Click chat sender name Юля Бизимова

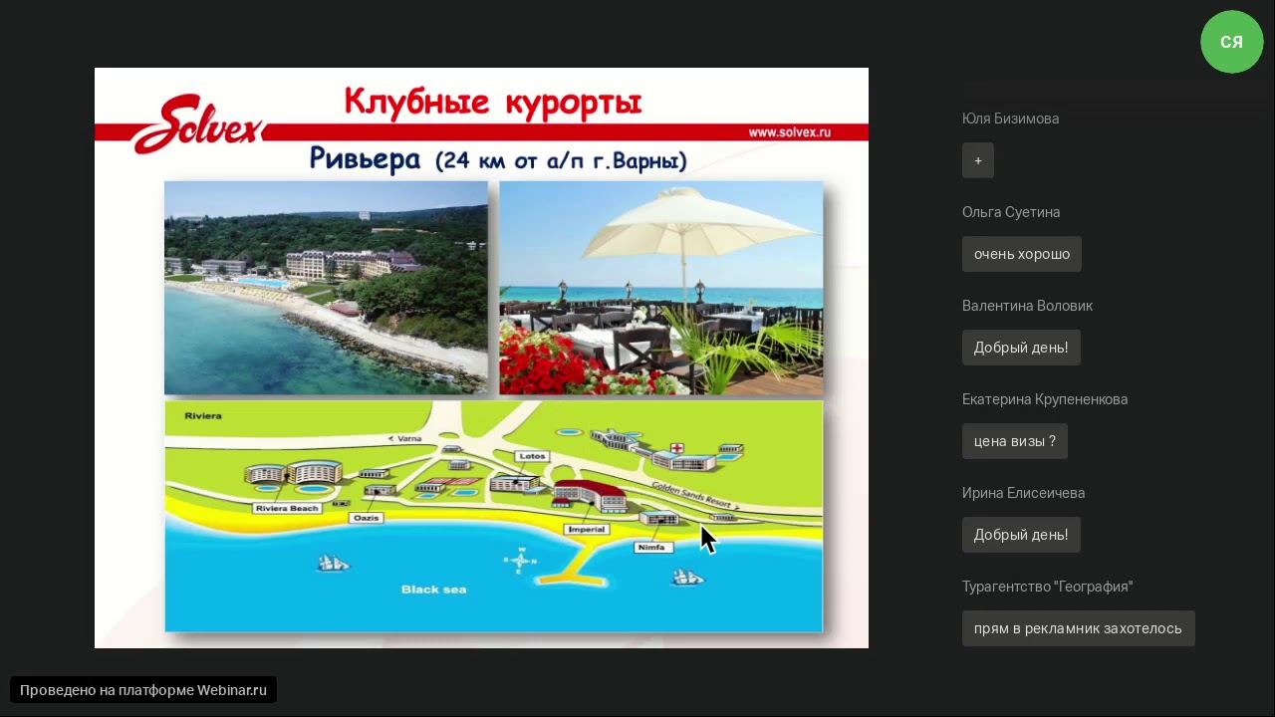[x=1010, y=119]
